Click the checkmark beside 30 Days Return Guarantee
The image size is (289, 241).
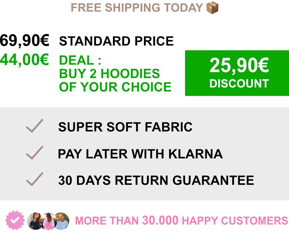coord(35,179)
